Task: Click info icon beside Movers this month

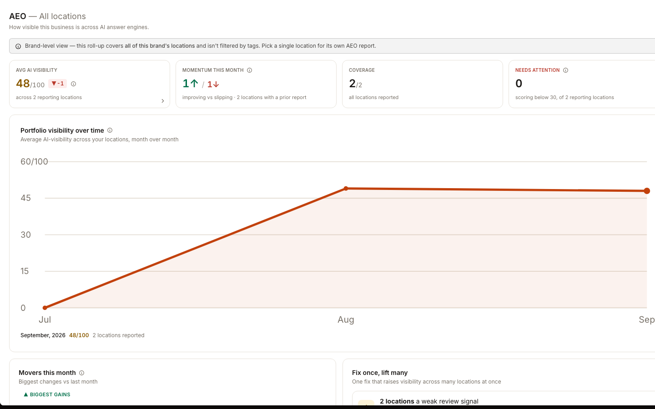Action: point(82,373)
